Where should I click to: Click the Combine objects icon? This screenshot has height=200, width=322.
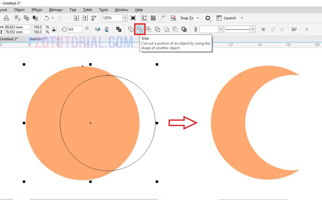pos(119,29)
